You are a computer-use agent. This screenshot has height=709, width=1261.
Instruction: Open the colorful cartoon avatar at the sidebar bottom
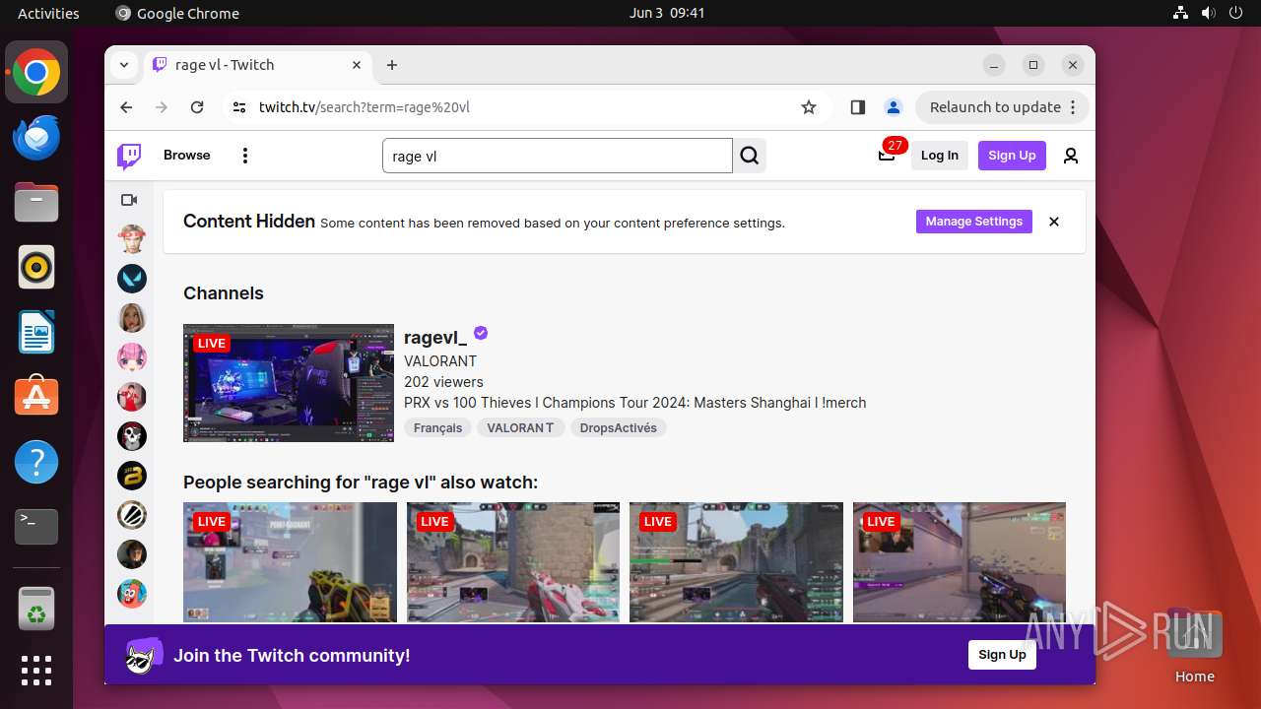coord(132,594)
